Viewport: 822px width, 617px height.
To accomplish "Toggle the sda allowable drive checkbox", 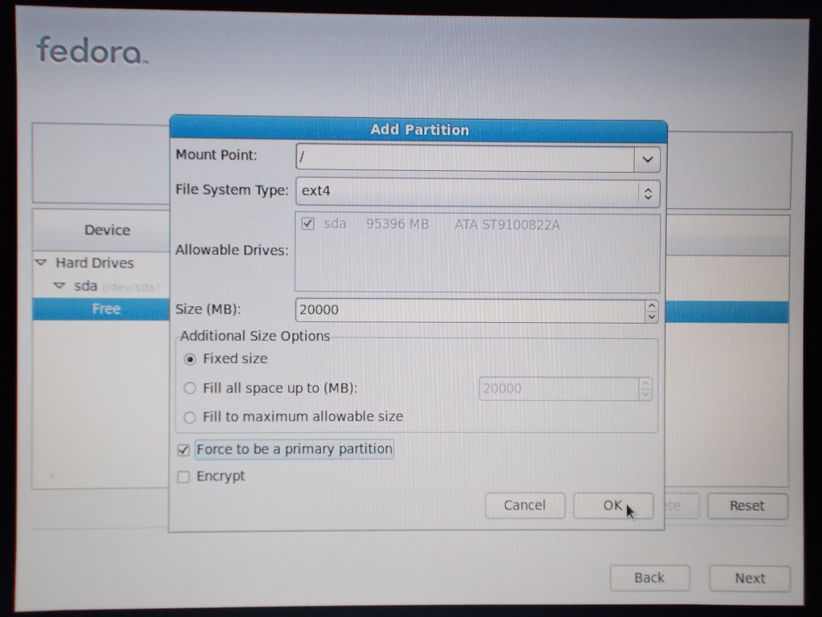I will tap(307, 224).
